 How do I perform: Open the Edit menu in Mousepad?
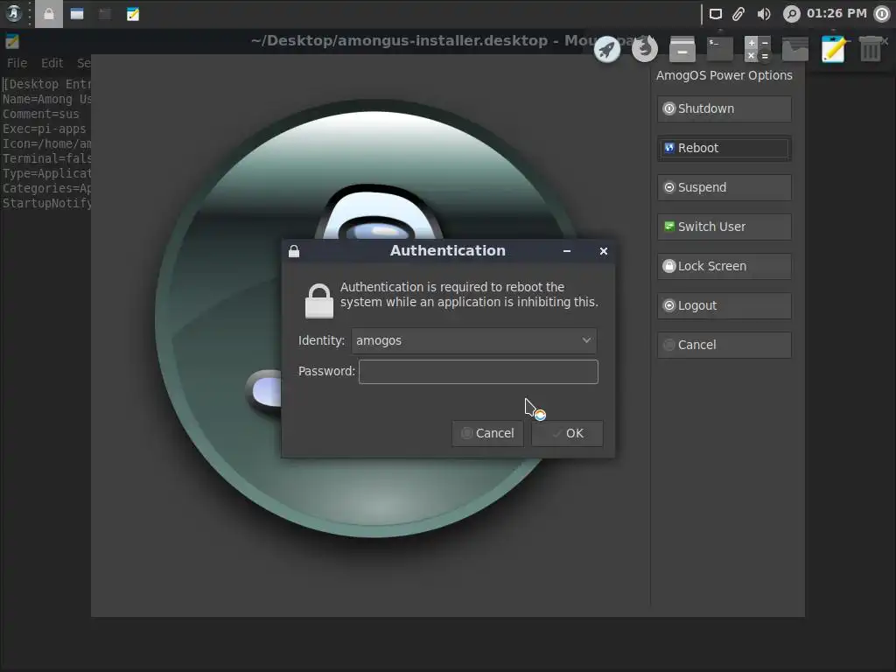click(x=52, y=63)
